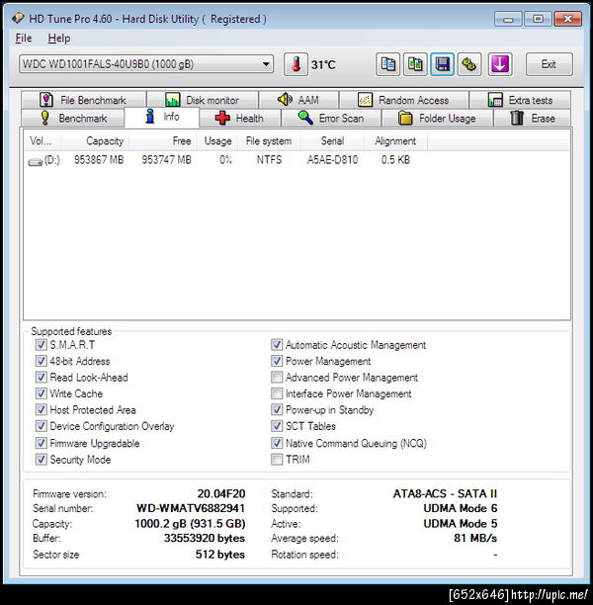Viewport: 593px width, 605px height.
Task: Click the File system column header
Action: [x=269, y=140]
